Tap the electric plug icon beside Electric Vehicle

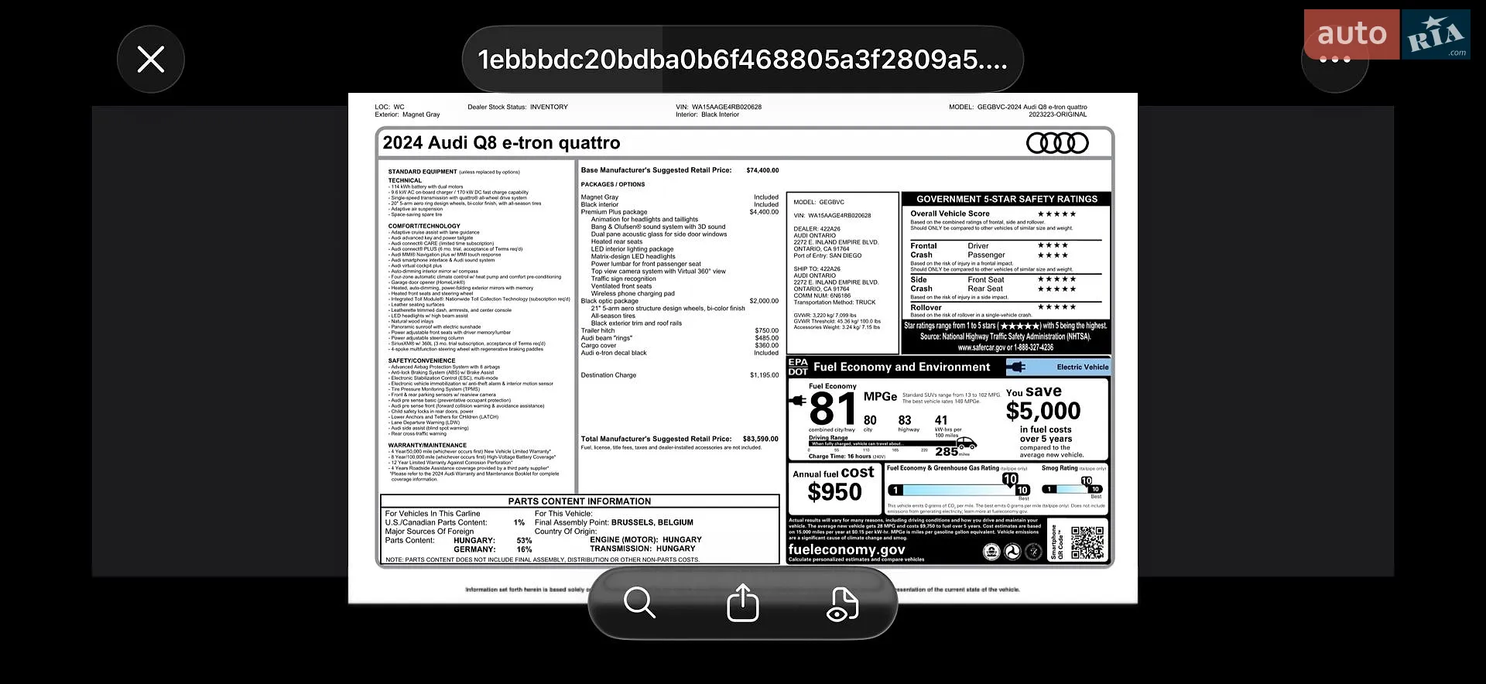tap(1016, 367)
